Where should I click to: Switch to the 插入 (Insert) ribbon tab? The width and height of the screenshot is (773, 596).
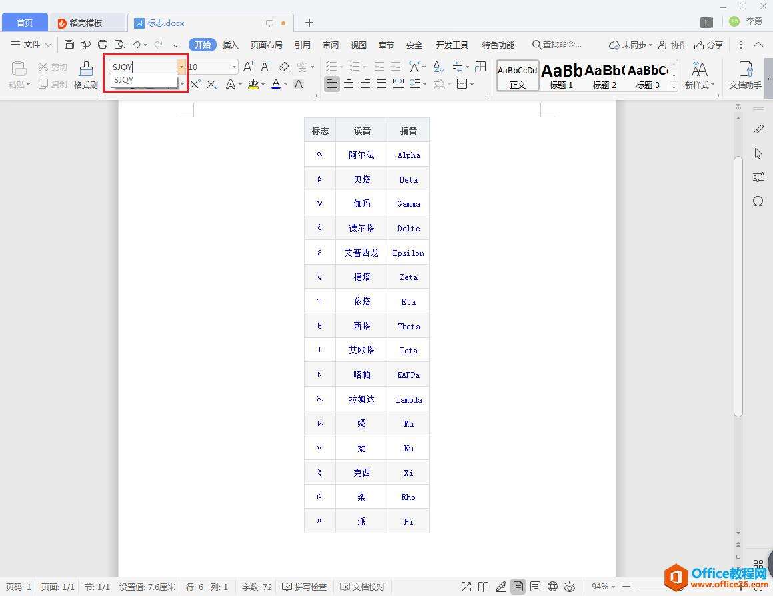click(x=230, y=45)
